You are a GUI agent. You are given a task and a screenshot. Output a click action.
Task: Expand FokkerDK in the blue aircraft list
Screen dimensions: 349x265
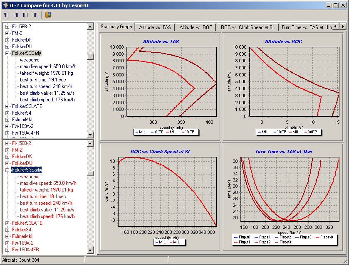pos(7,40)
